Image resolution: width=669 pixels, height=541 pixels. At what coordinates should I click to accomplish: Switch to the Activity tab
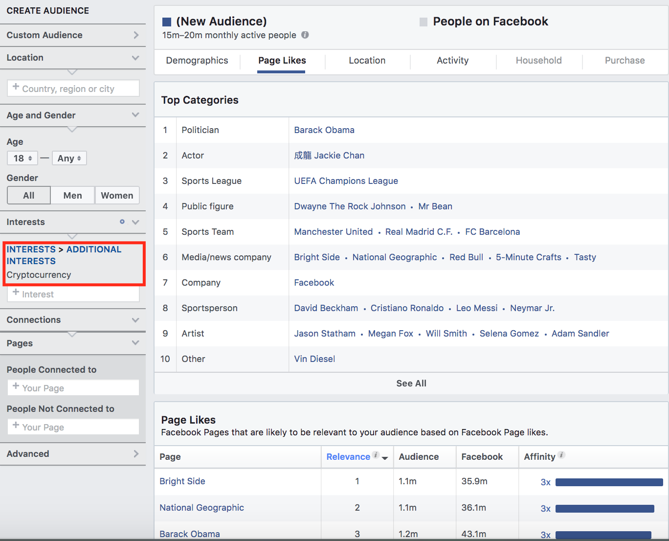pyautogui.click(x=452, y=61)
